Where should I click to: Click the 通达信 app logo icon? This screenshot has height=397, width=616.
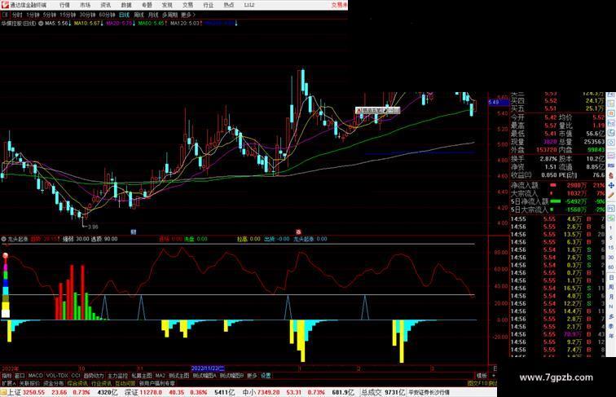(x=5, y=5)
